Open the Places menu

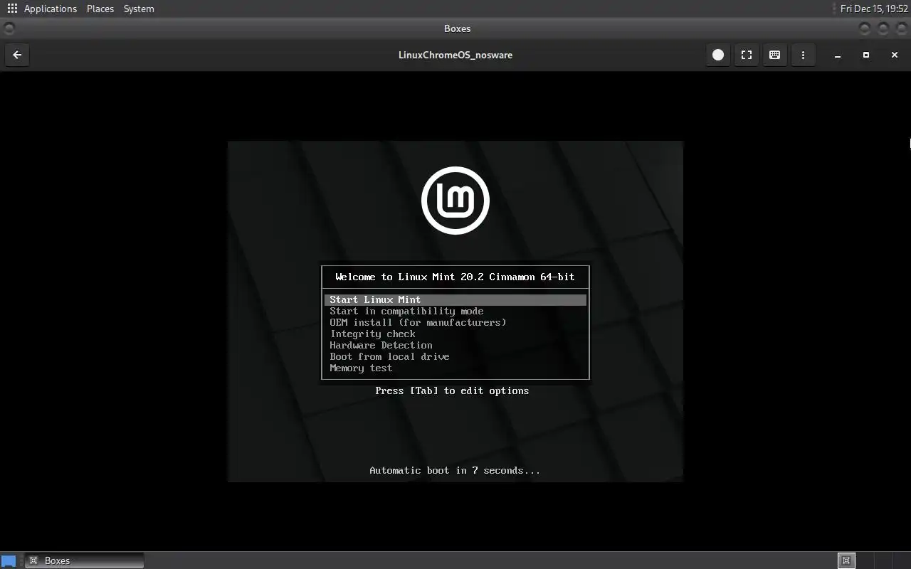click(x=100, y=9)
